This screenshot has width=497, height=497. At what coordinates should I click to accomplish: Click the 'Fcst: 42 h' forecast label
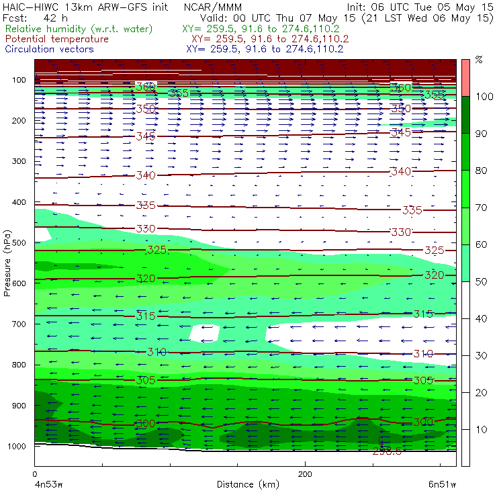35,17
